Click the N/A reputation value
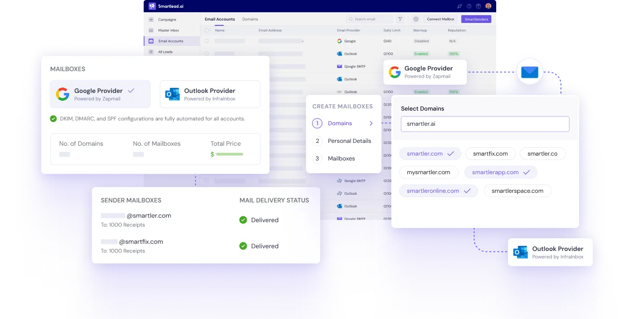Screen dimensions: 634x319 tap(452, 41)
